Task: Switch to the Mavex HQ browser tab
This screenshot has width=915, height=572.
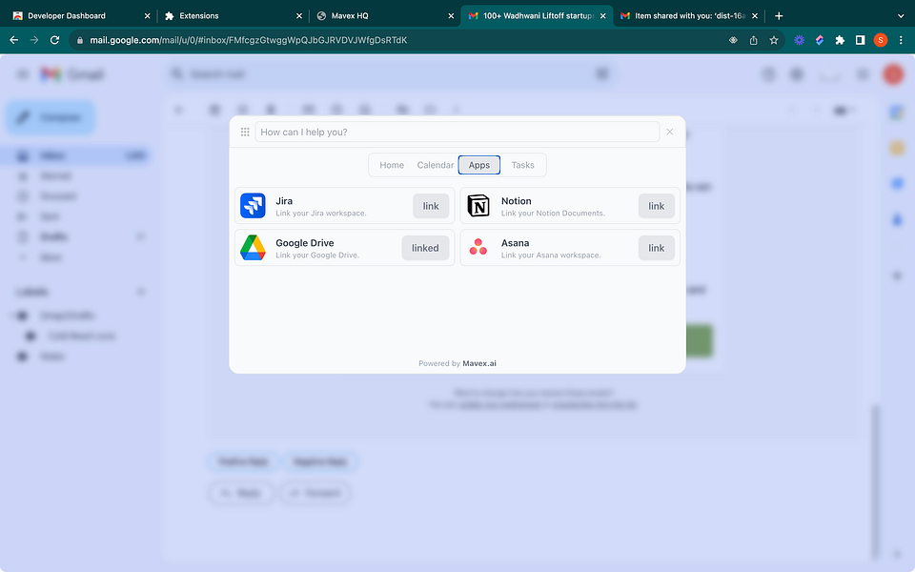Action: click(384, 16)
